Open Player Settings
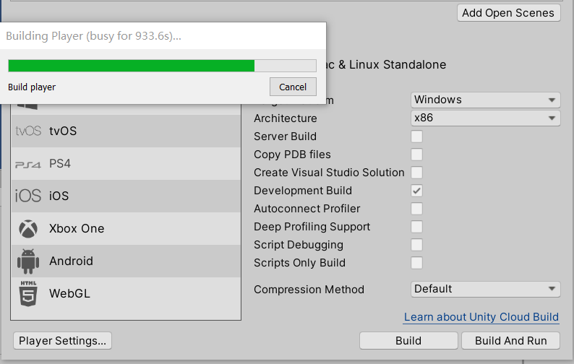 [63, 341]
